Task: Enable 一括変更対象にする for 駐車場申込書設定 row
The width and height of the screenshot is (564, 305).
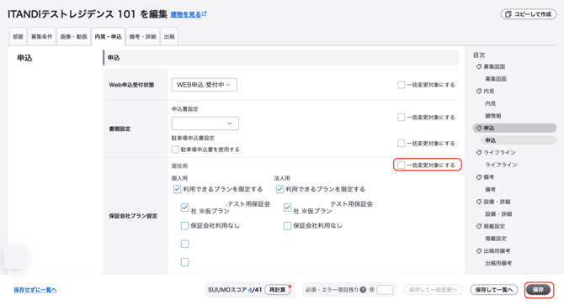Action: [401, 143]
